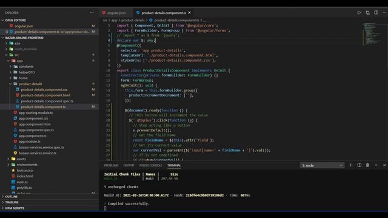This screenshot has width=388, height=218.
Task: Open the Debug Console tab
Action: 151,165
